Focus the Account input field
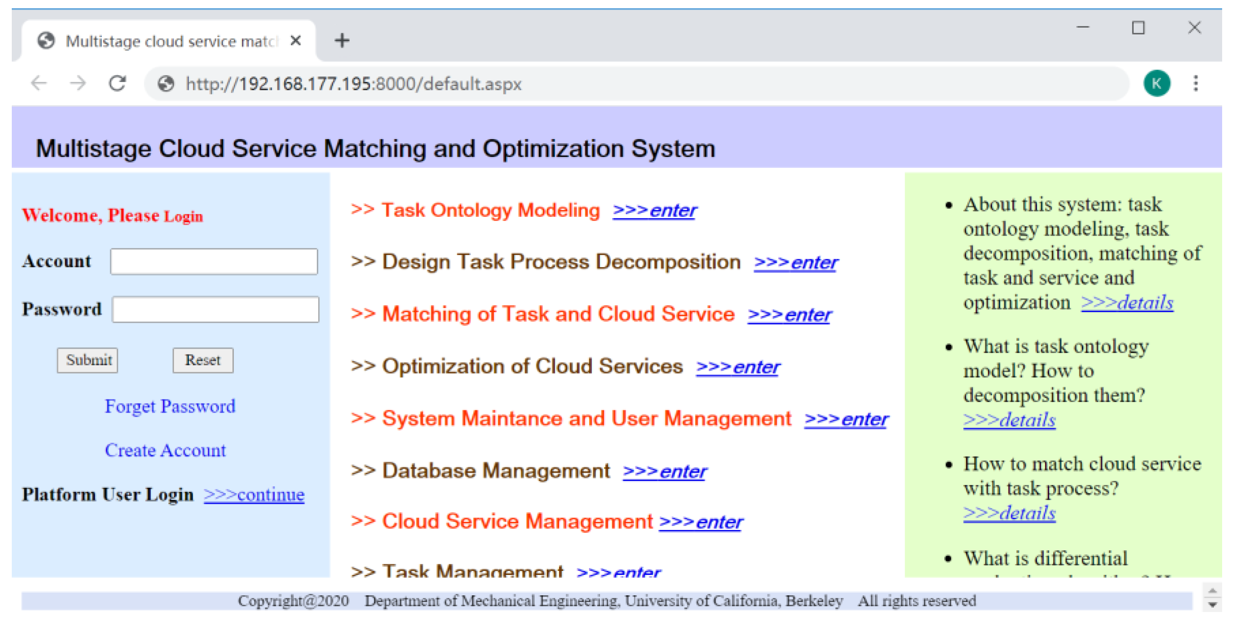Viewport: 1233px width, 627px height. [x=213, y=261]
